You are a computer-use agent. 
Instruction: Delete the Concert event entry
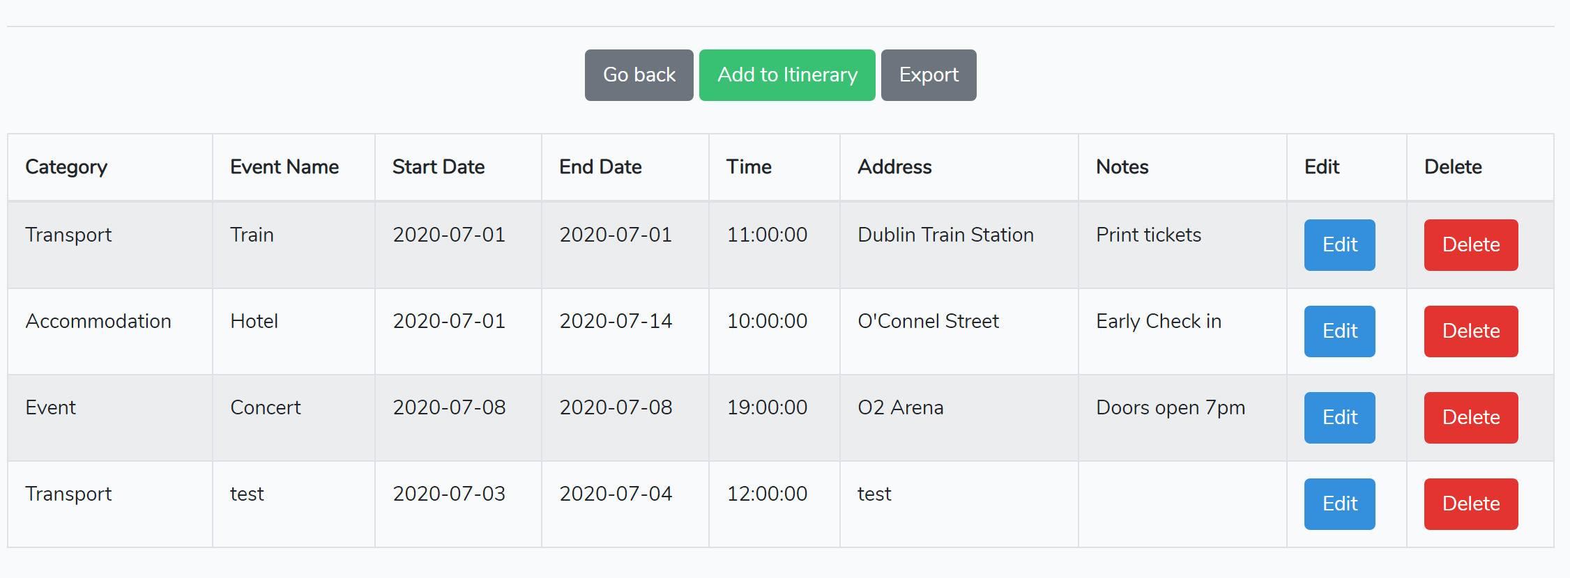point(1470,418)
